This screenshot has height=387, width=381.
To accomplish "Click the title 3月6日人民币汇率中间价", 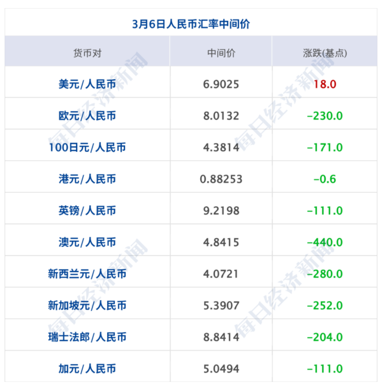I will point(191,24).
